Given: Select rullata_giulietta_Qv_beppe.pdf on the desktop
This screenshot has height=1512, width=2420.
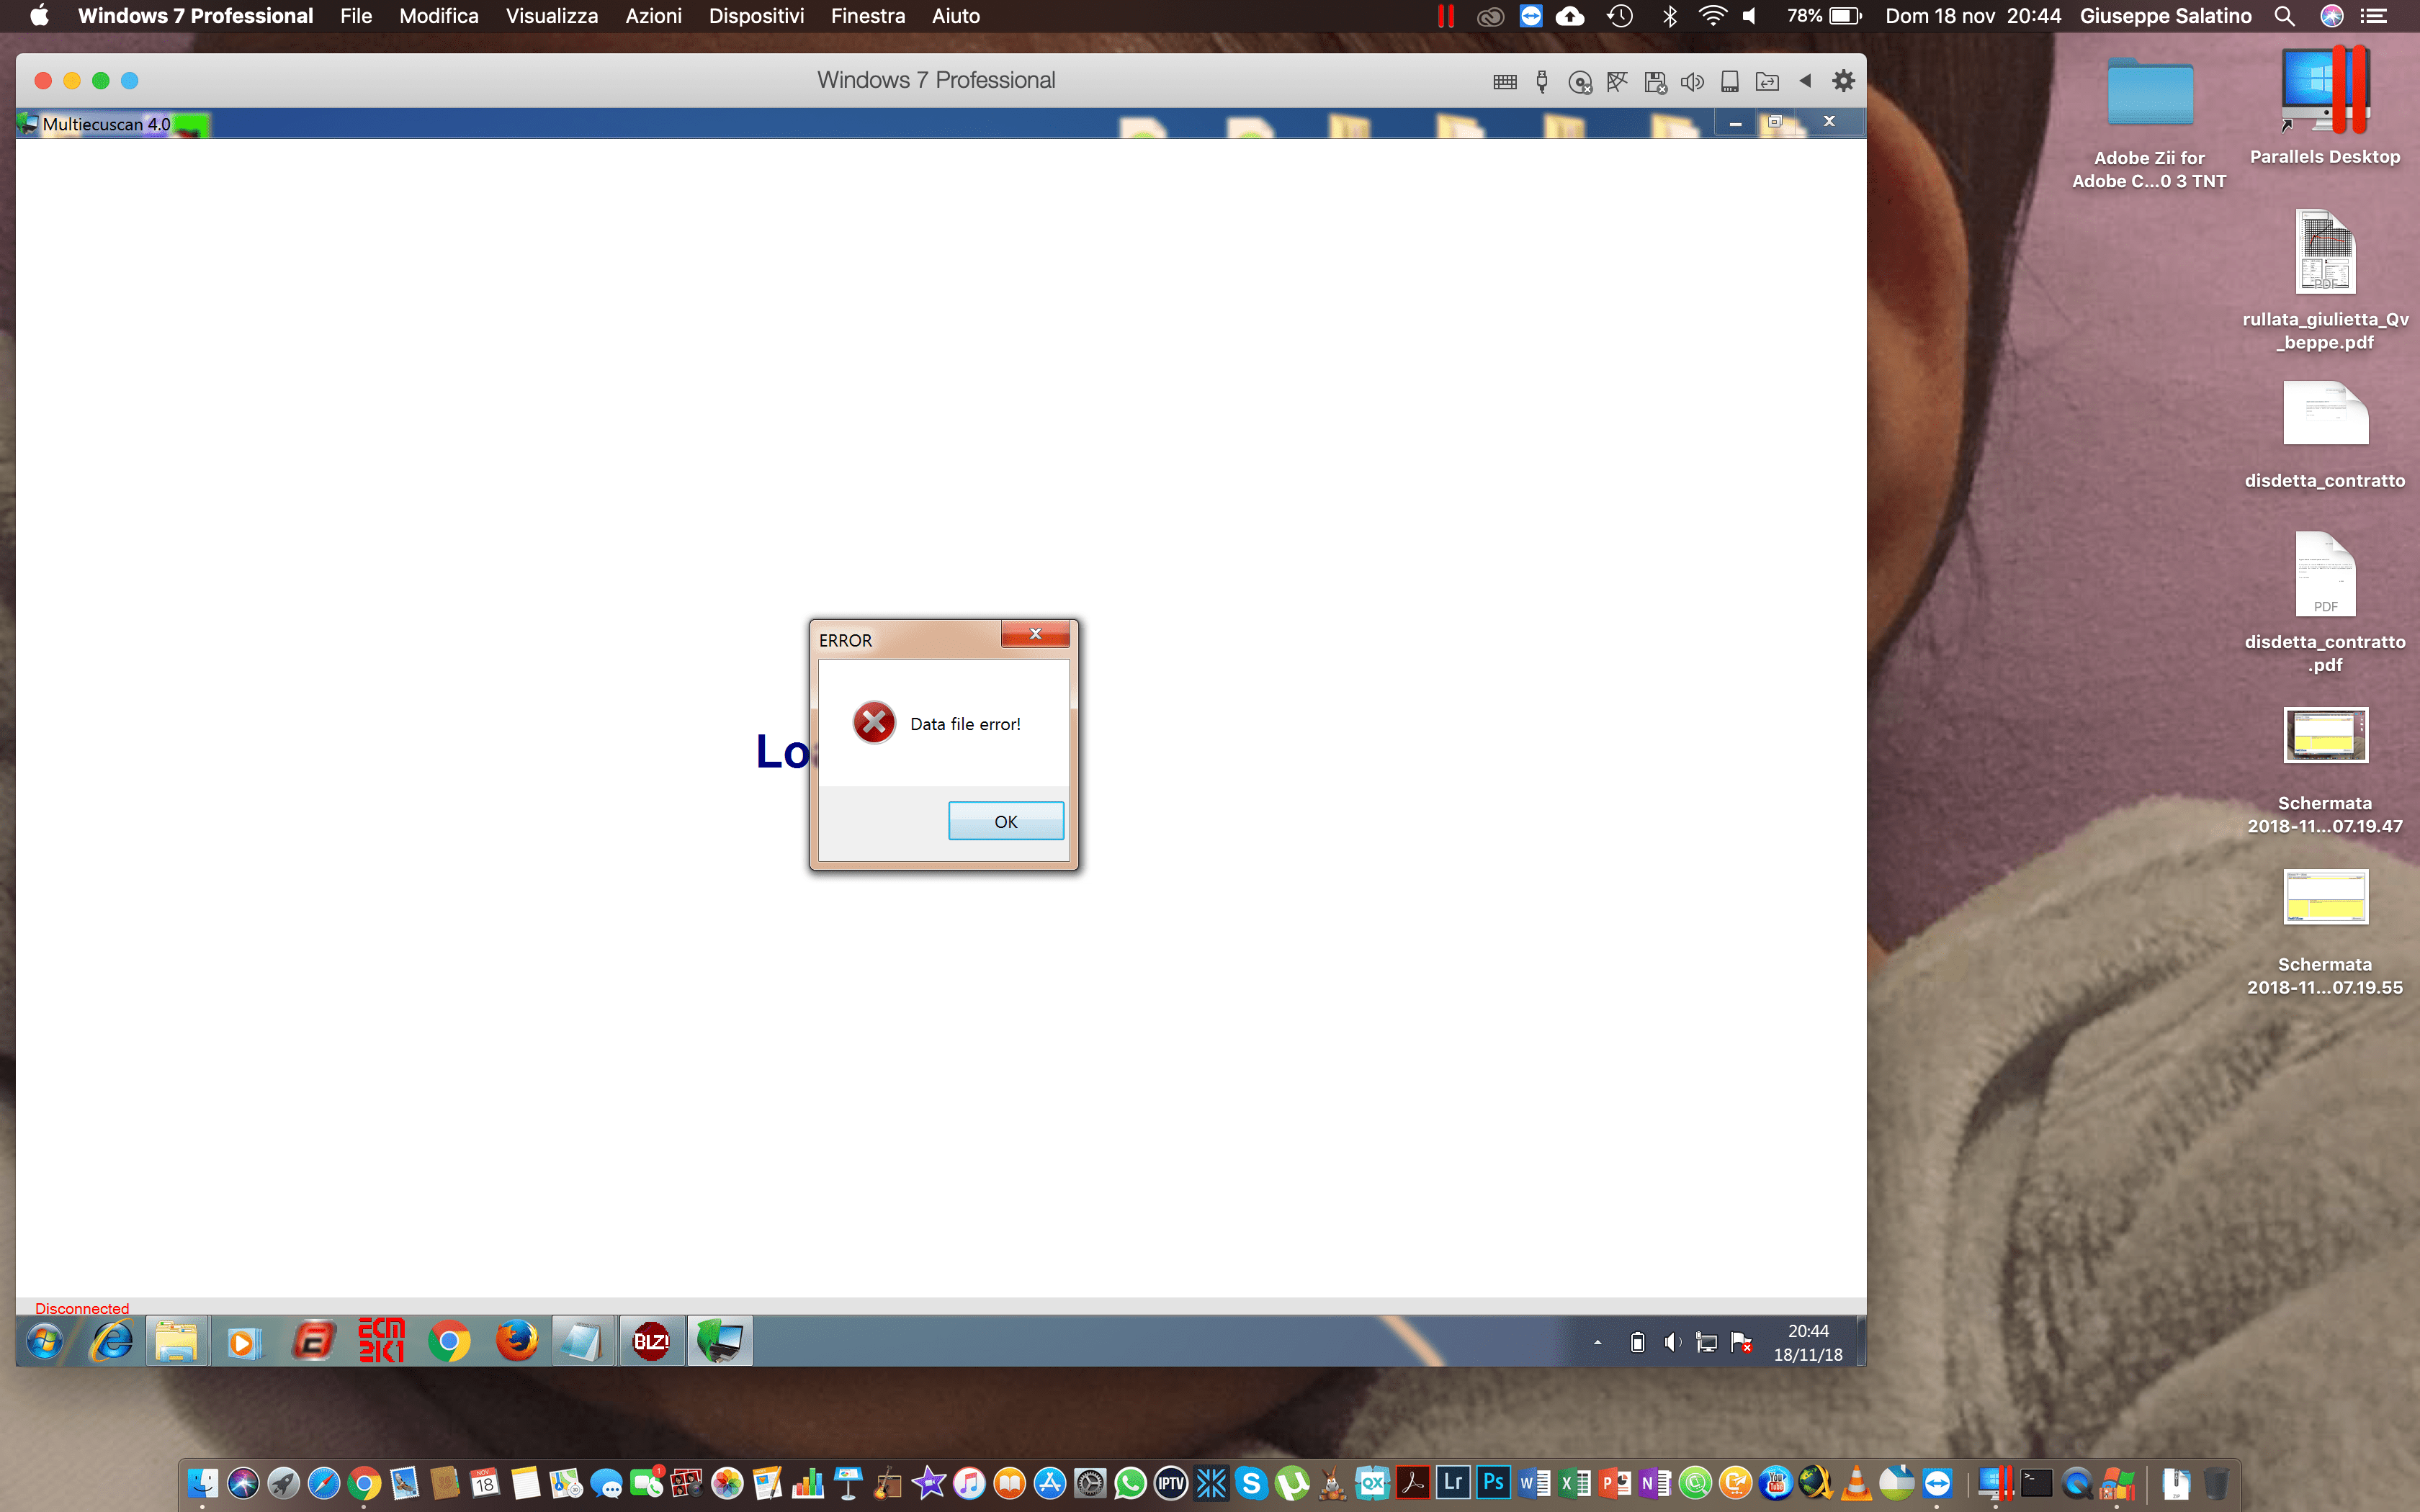Looking at the screenshot, I should pyautogui.click(x=2325, y=281).
